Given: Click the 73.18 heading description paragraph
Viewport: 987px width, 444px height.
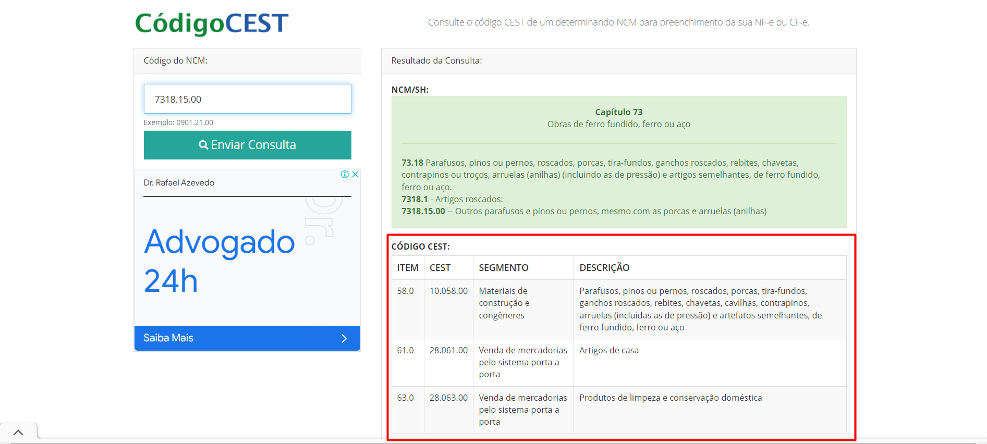Looking at the screenshot, I should point(611,175).
